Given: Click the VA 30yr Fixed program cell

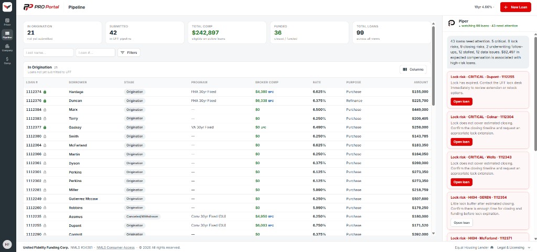Looking at the screenshot, I should (202, 128).
